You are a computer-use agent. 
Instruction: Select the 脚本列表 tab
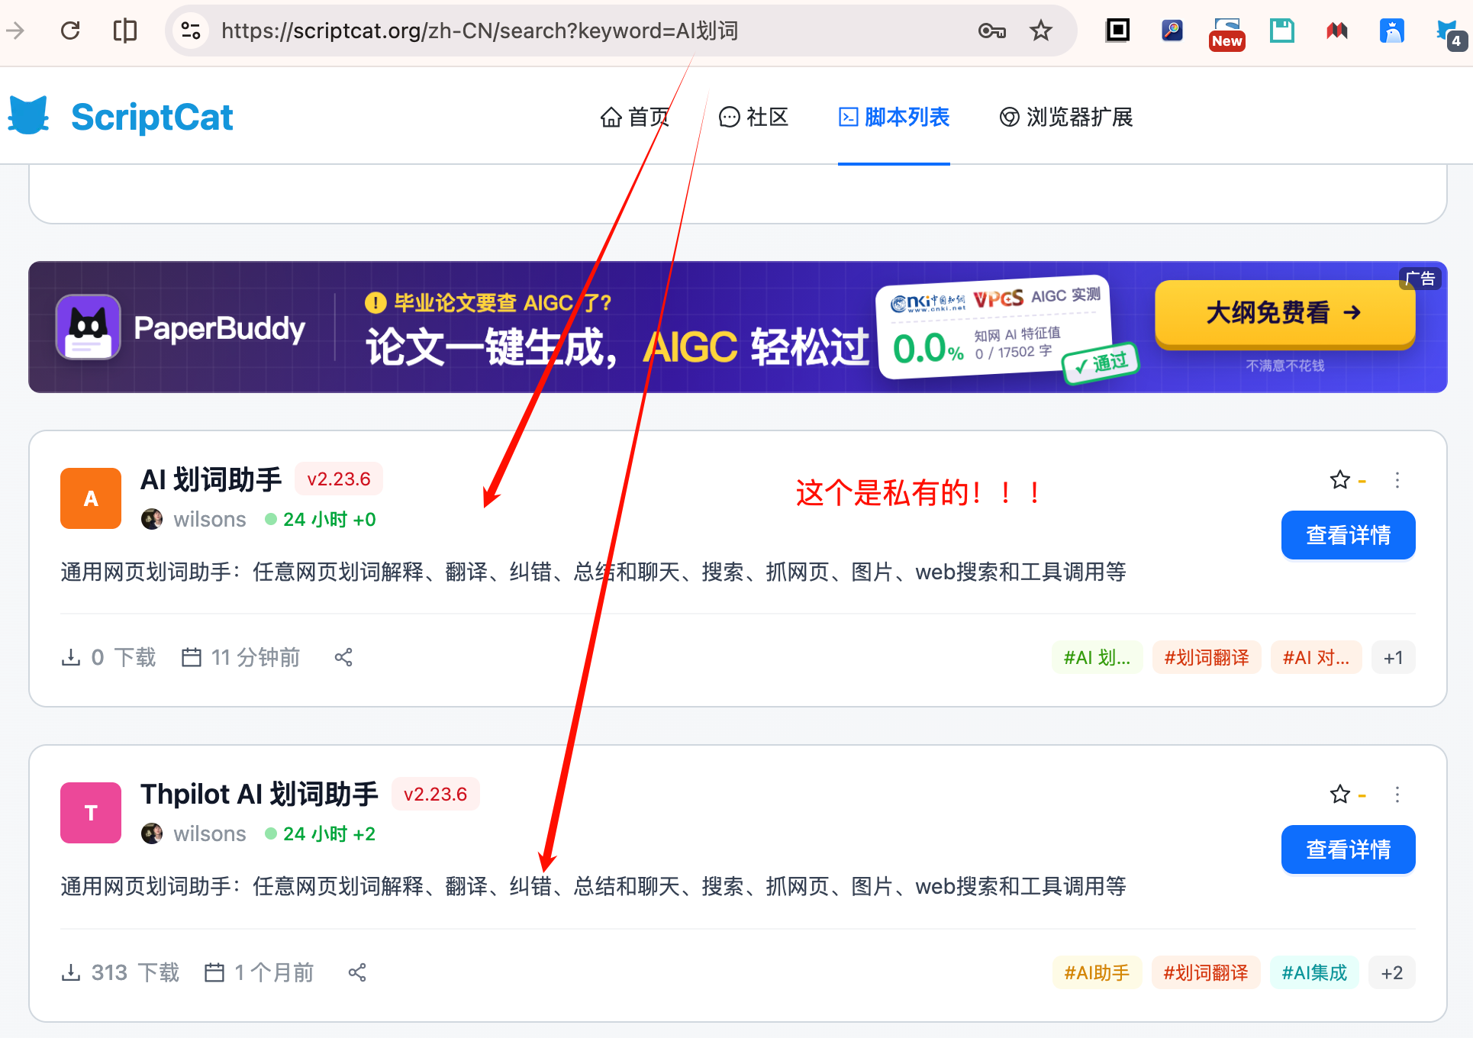[894, 117]
